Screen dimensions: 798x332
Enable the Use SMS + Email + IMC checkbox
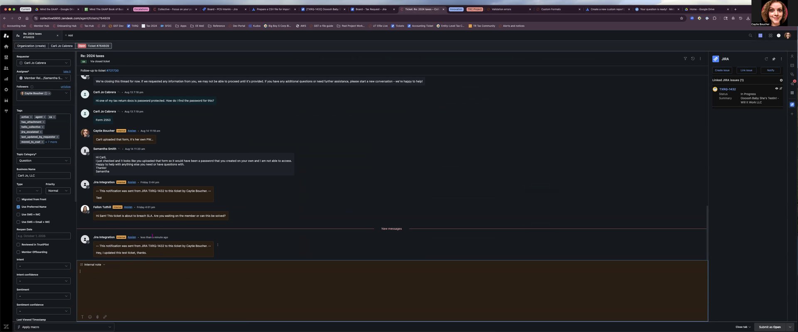(18, 222)
